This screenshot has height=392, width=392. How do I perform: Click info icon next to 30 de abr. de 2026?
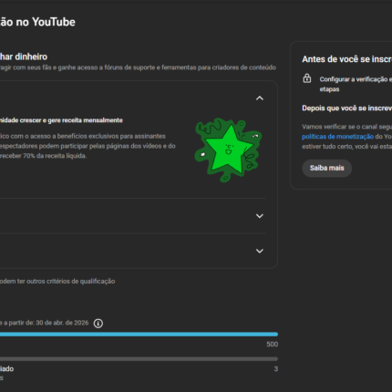(98, 324)
